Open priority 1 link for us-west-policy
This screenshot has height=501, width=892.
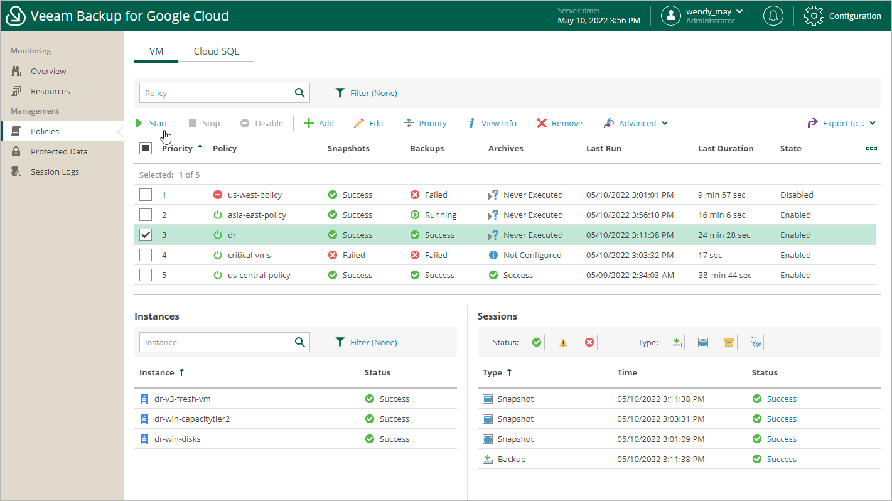164,195
